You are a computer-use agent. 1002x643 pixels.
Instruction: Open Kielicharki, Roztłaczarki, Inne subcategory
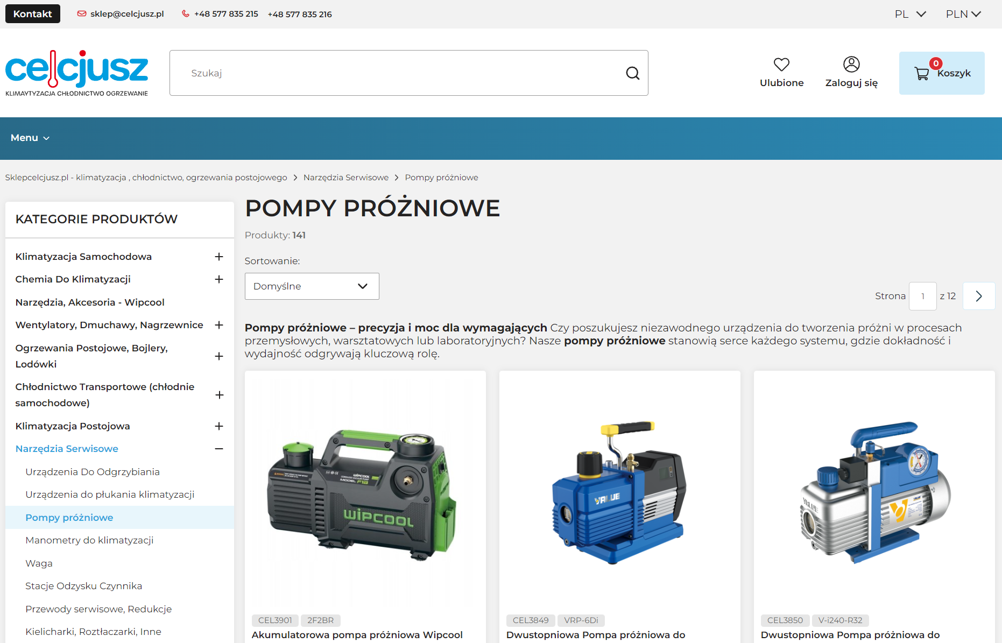(x=93, y=632)
